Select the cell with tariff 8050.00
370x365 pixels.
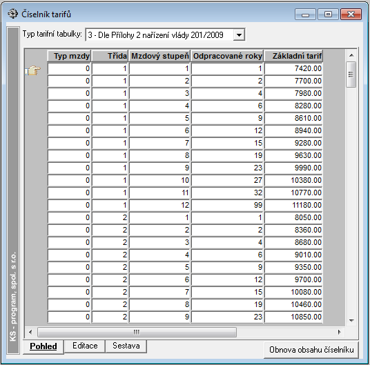click(293, 217)
